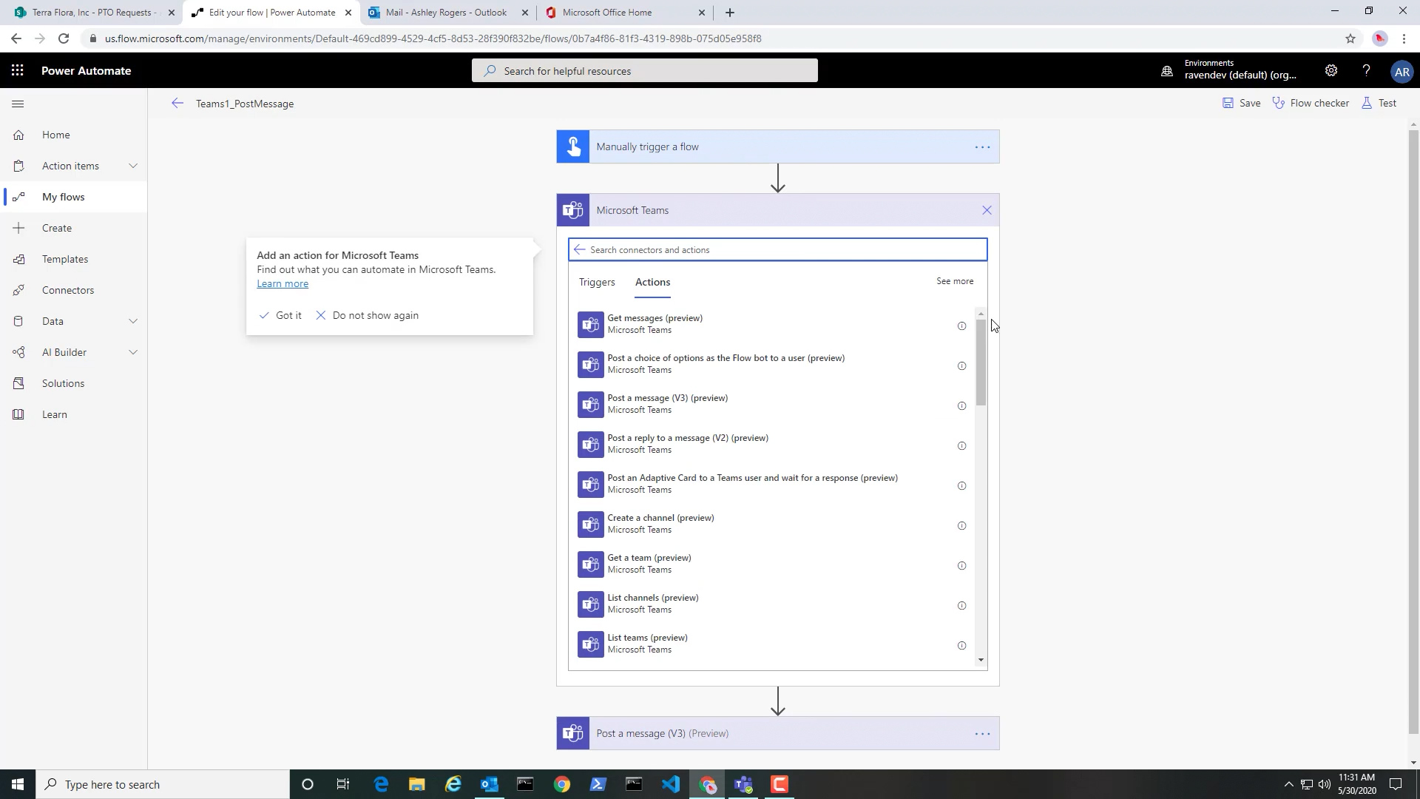Open a new browser tab
1420x799 pixels.
pyautogui.click(x=730, y=13)
